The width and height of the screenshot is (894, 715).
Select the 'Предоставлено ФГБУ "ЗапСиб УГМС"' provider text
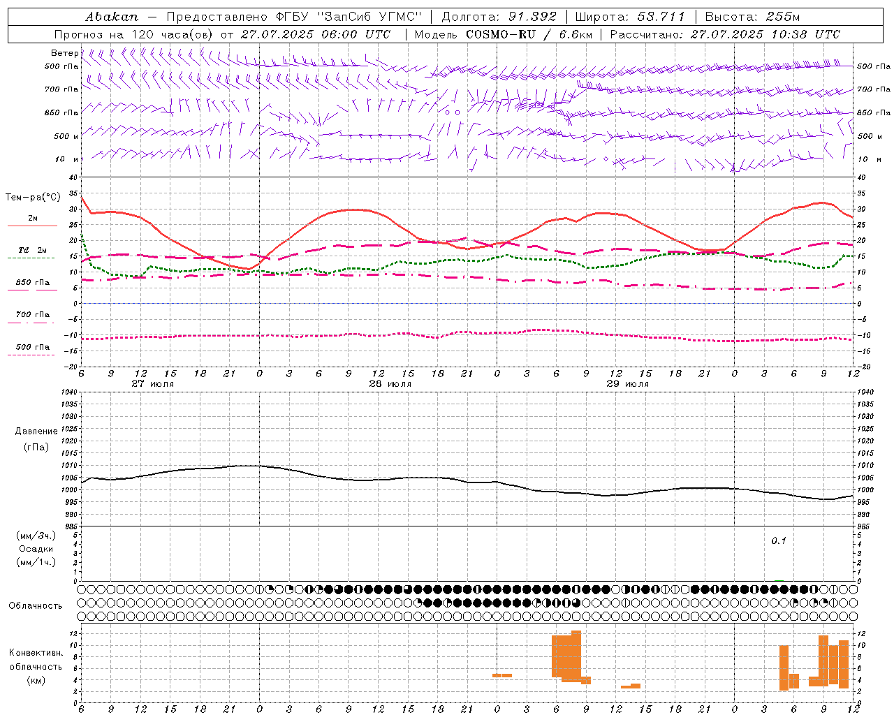tap(294, 17)
